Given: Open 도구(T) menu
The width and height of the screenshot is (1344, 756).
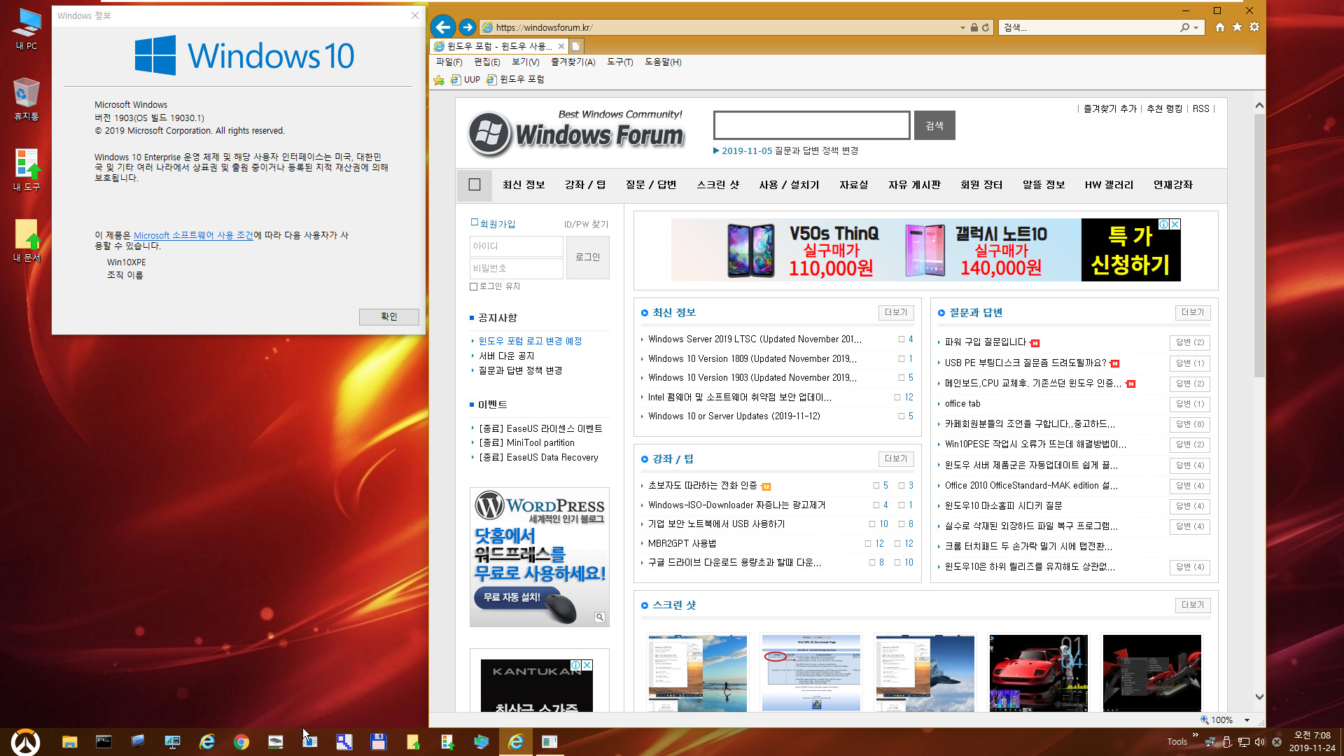Looking at the screenshot, I should click(619, 62).
